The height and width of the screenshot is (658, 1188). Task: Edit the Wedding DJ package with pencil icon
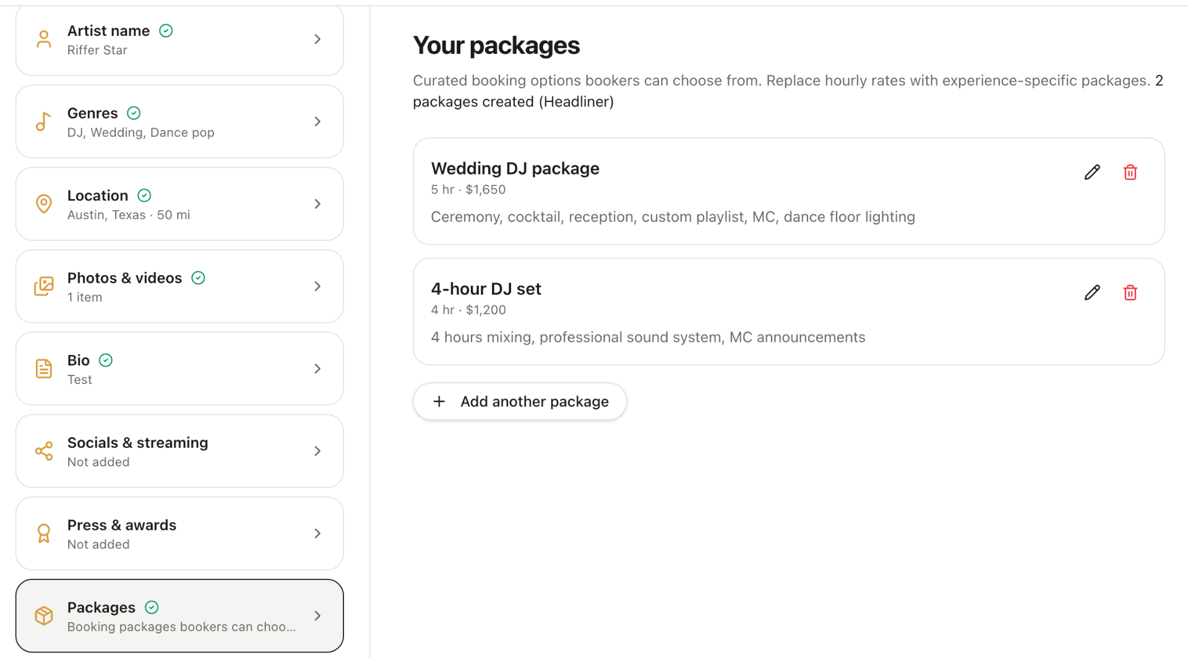click(1092, 172)
